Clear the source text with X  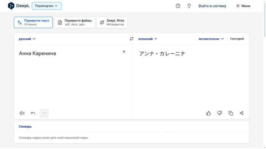[124, 51]
